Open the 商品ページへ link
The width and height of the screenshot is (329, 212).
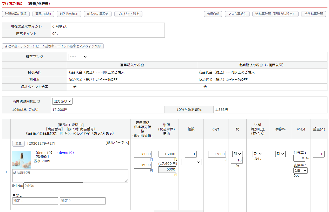click(x=117, y=143)
